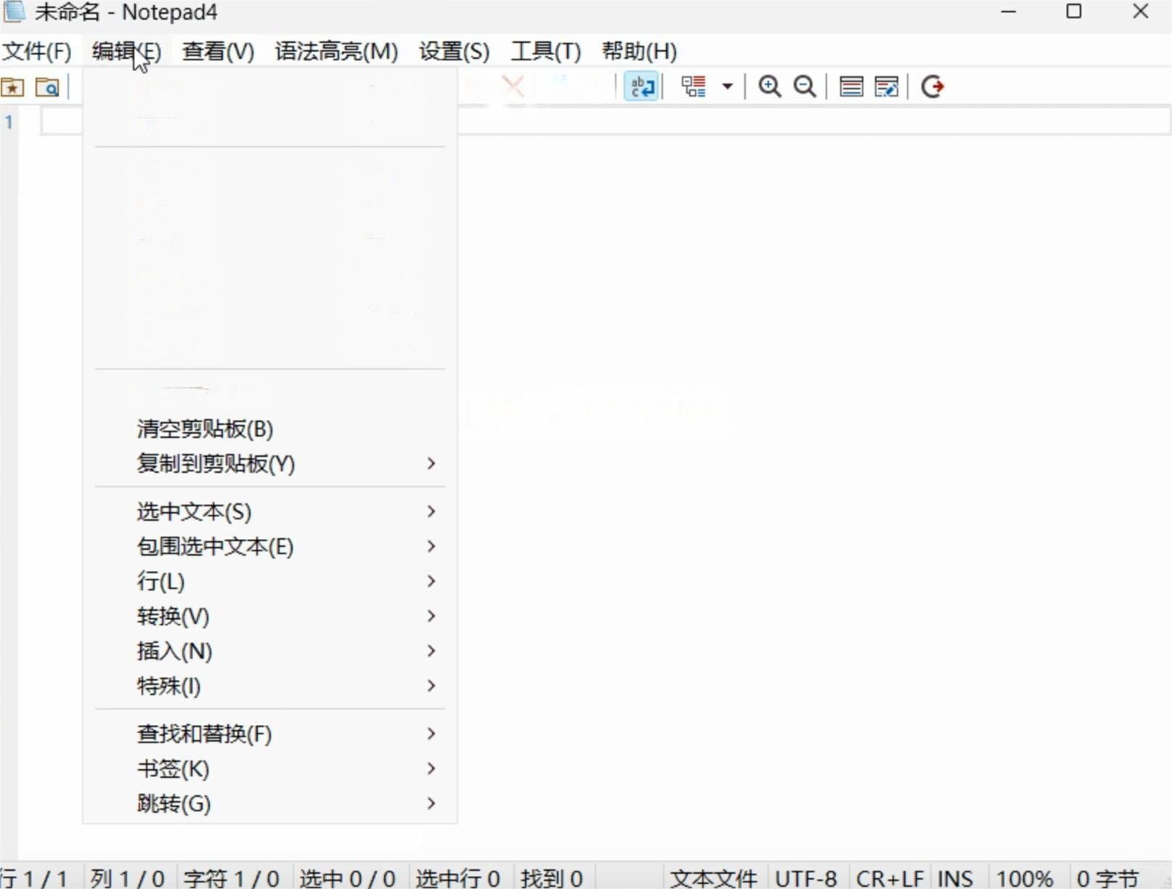
Task: Click the customize schemes pencil icon
Action: (887, 87)
